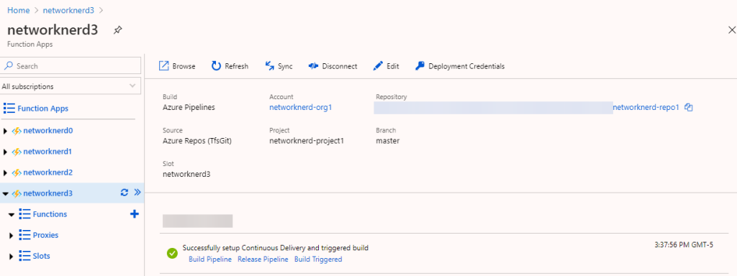Open the networknerd-org1 account link

[301, 108]
